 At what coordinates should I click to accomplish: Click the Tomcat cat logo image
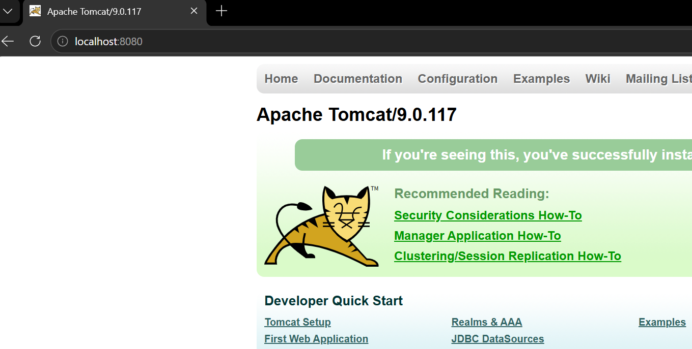click(x=322, y=226)
